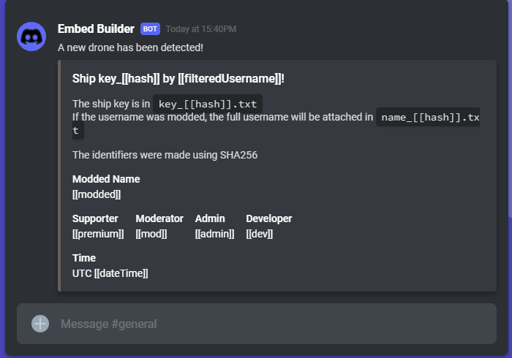Click the Developer field heading
This screenshot has width=512, height=358.
pyautogui.click(x=268, y=218)
